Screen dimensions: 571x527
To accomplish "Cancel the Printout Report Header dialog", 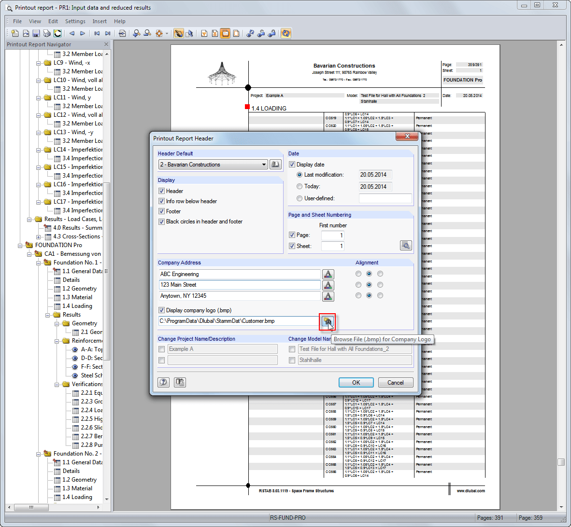I will point(396,382).
